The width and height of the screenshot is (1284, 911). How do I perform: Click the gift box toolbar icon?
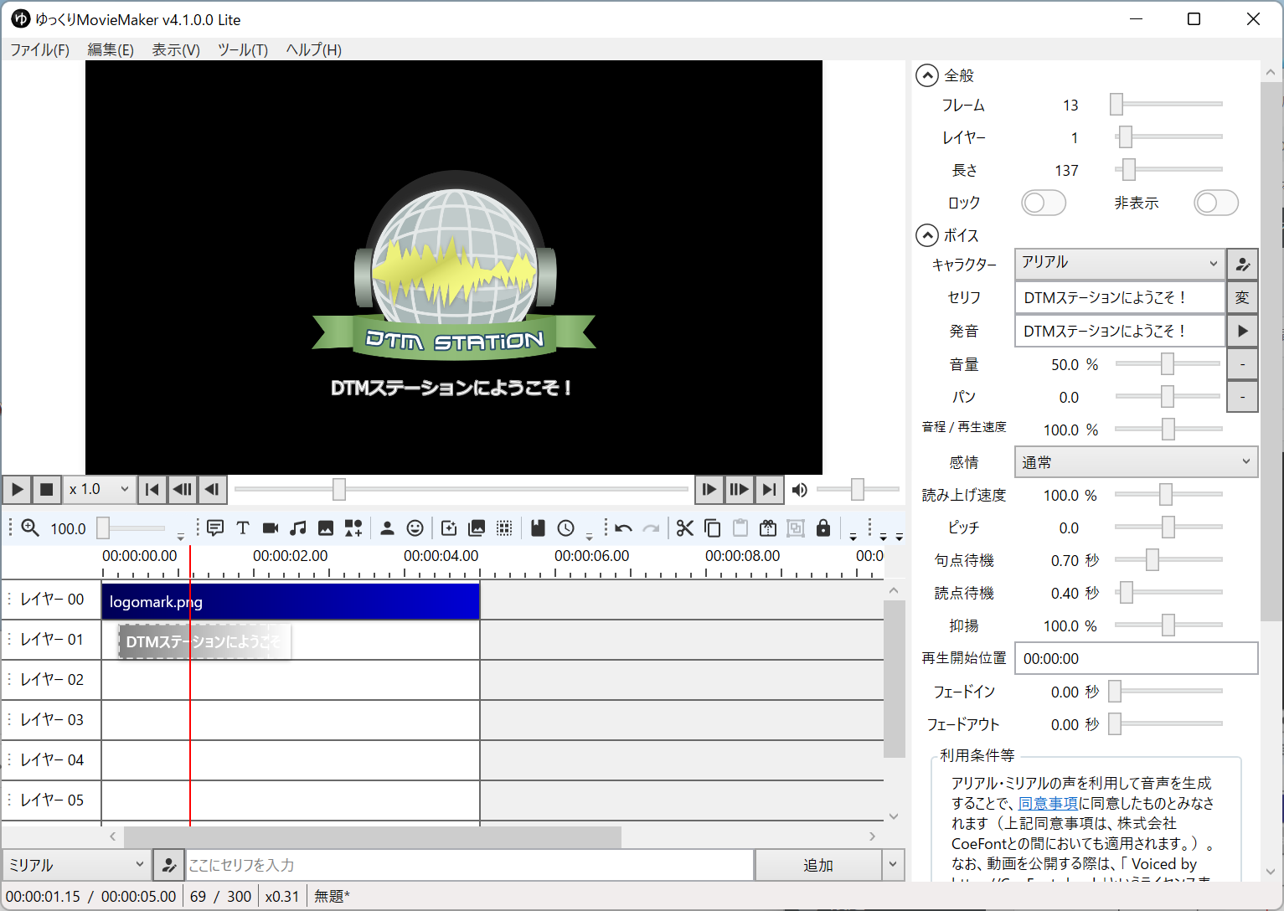point(768,528)
